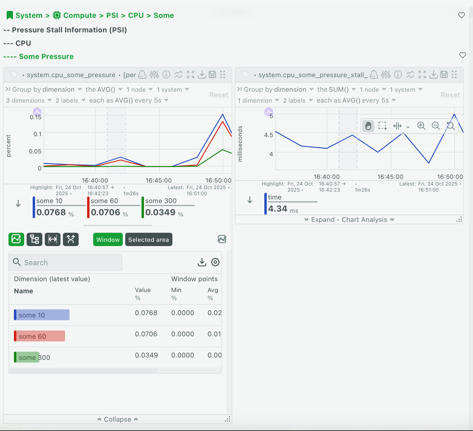Click the zoom in magnifier tool
Viewport: 473px width, 431px height.
point(421,126)
